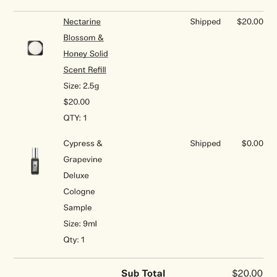Click the 'Deluxe' word in sample name
This screenshot has width=277, height=277.
(76, 175)
